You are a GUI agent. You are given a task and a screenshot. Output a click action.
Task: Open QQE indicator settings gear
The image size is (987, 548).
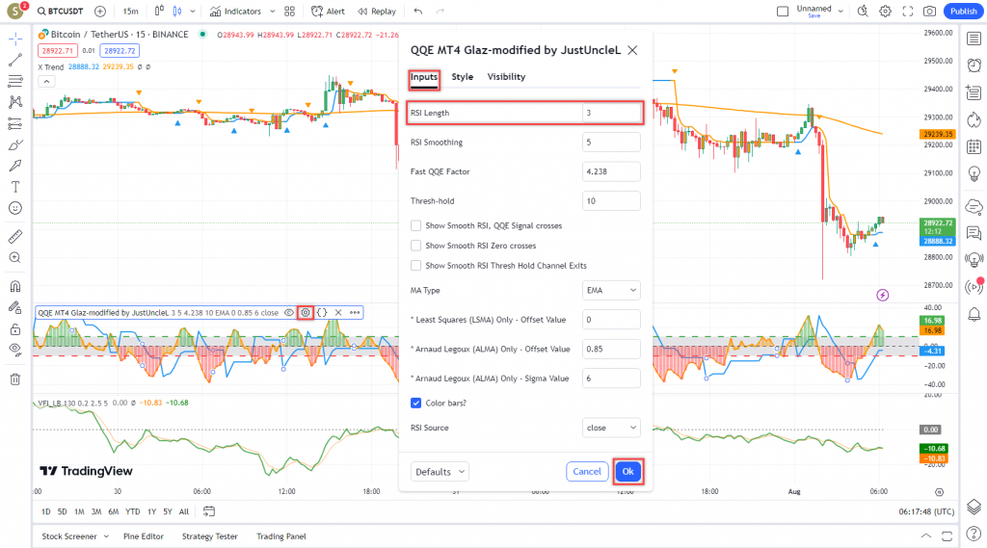tap(306, 313)
